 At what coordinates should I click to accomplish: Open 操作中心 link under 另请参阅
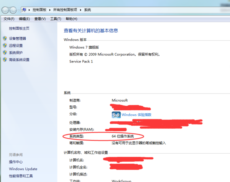point(16,162)
